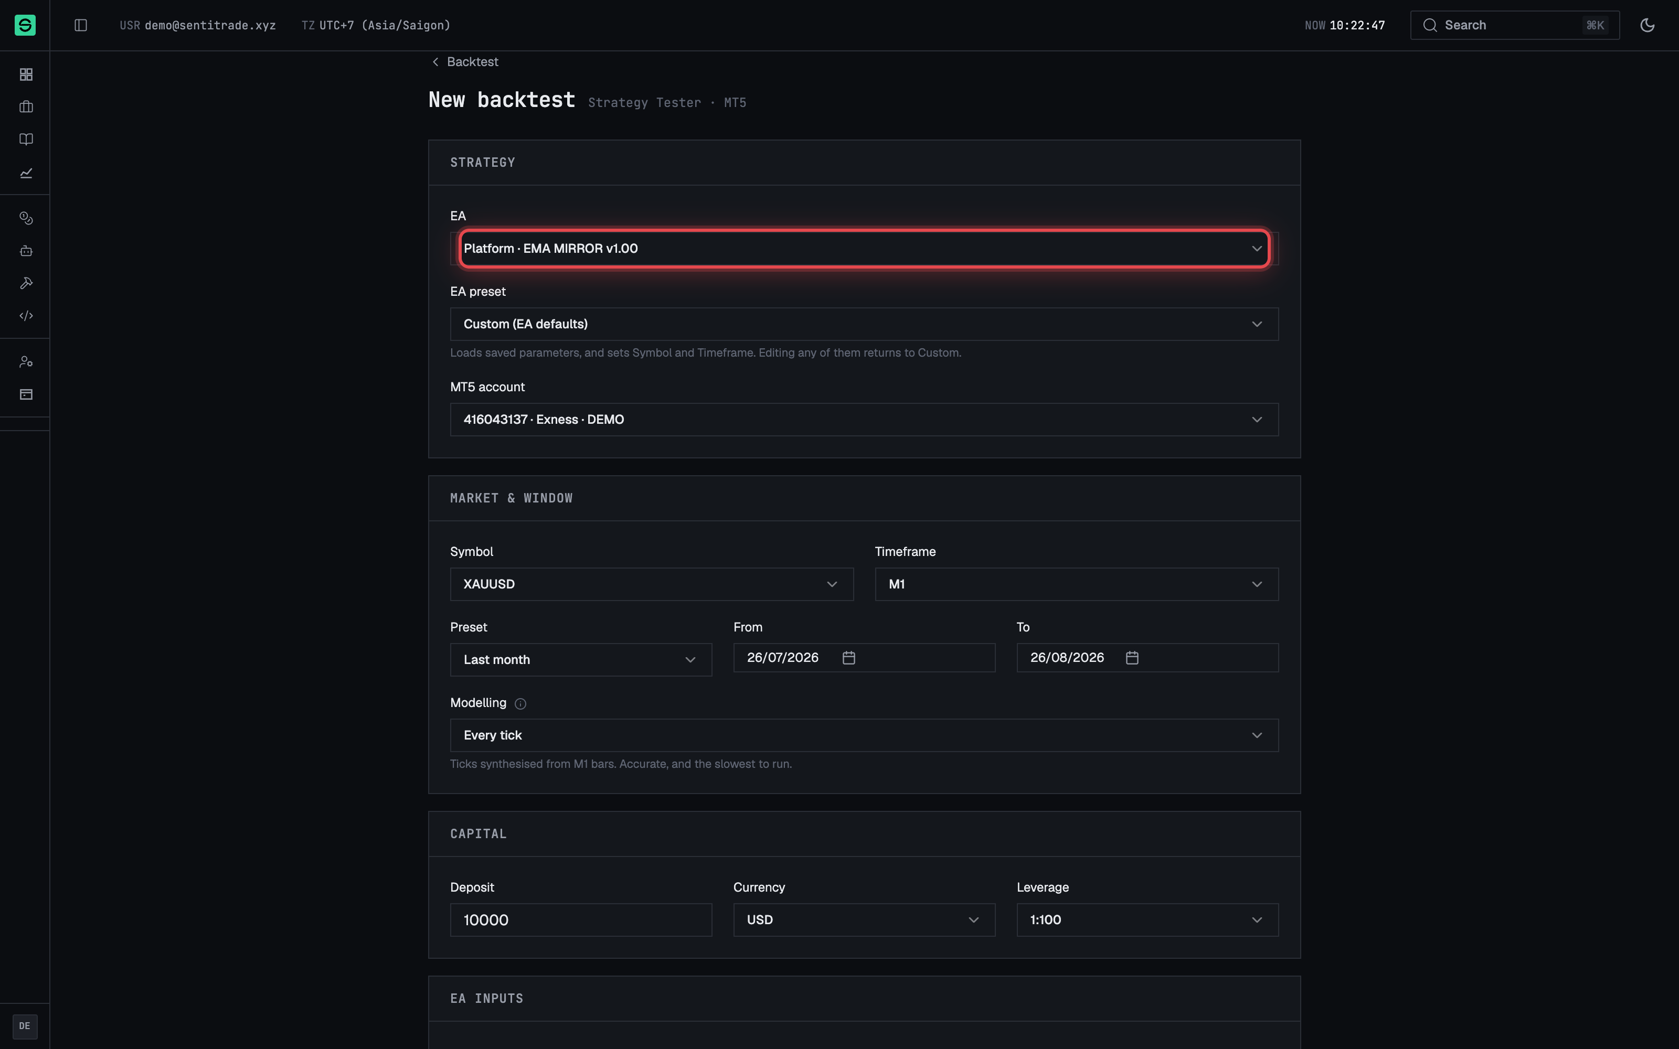Open the coins icon in sidebar

[x=26, y=218]
